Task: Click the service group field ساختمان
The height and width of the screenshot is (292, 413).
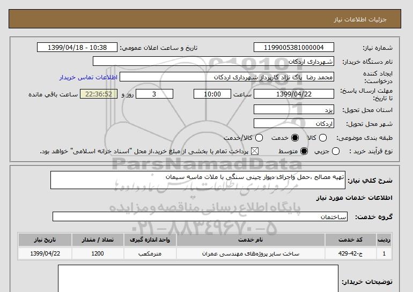Action: pos(200,217)
